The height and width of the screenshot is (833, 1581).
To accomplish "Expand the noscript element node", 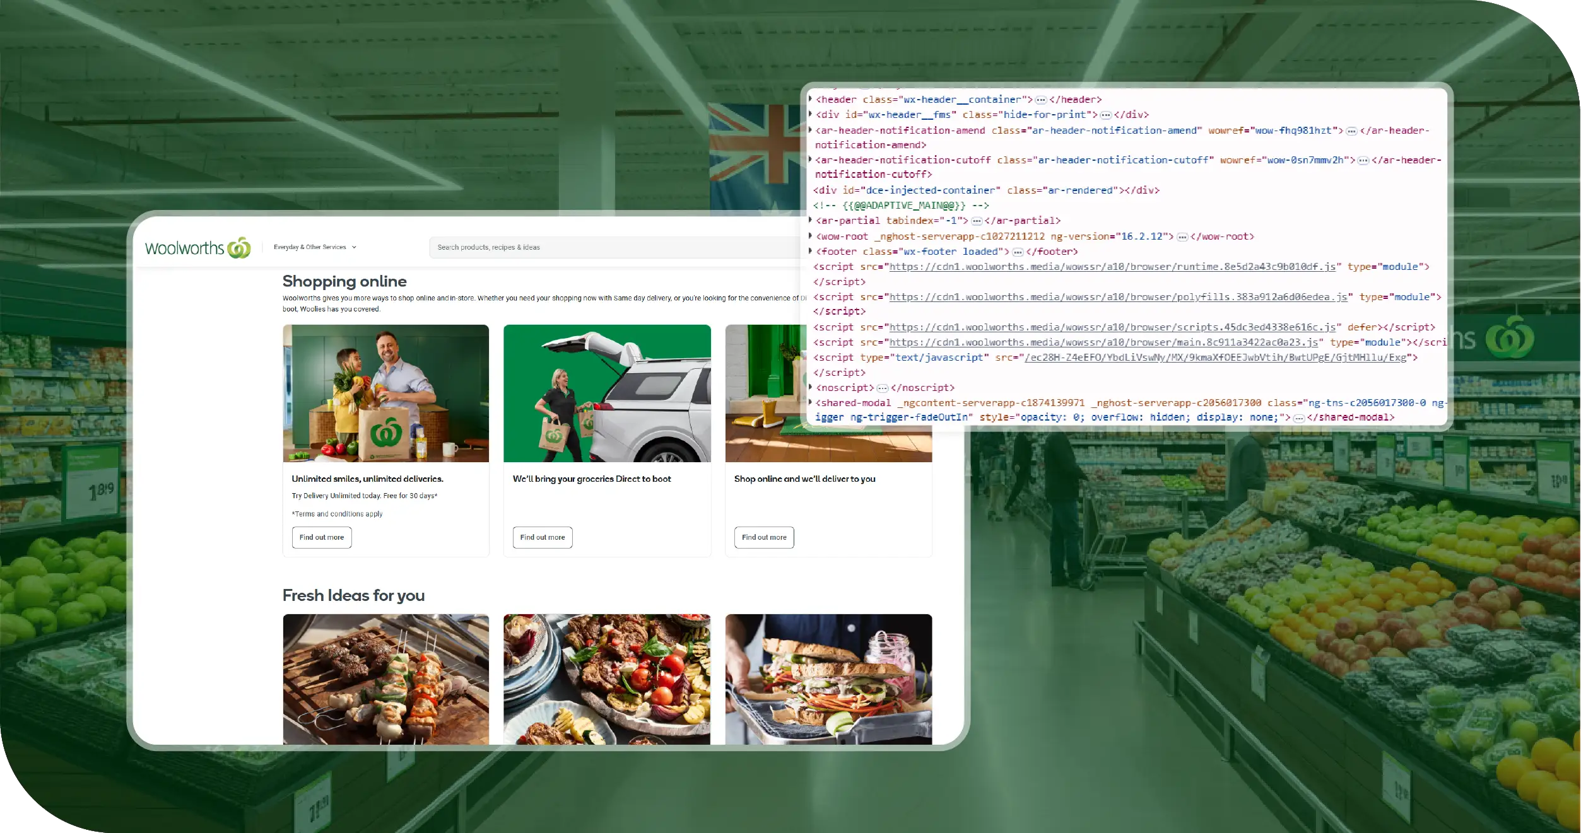I will click(x=811, y=387).
